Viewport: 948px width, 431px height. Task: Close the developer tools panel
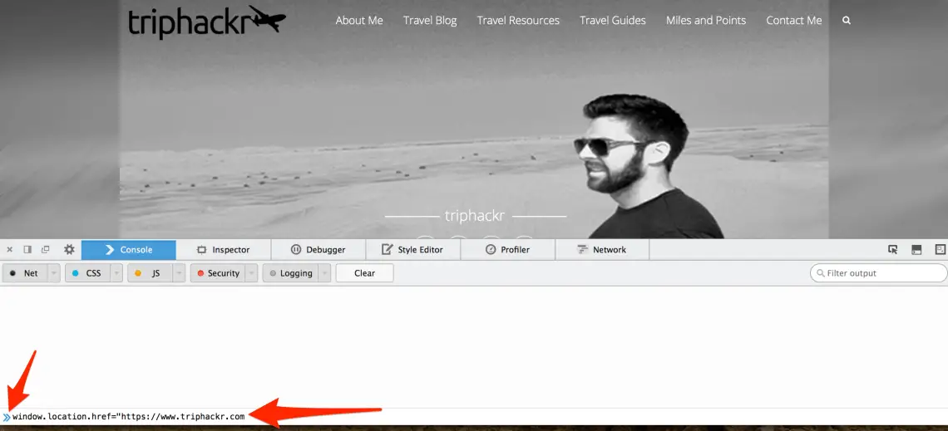coord(10,249)
